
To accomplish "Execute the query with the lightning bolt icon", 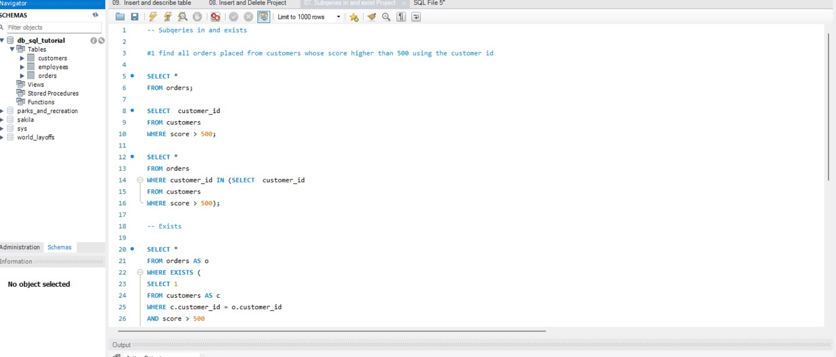I will 153,17.
